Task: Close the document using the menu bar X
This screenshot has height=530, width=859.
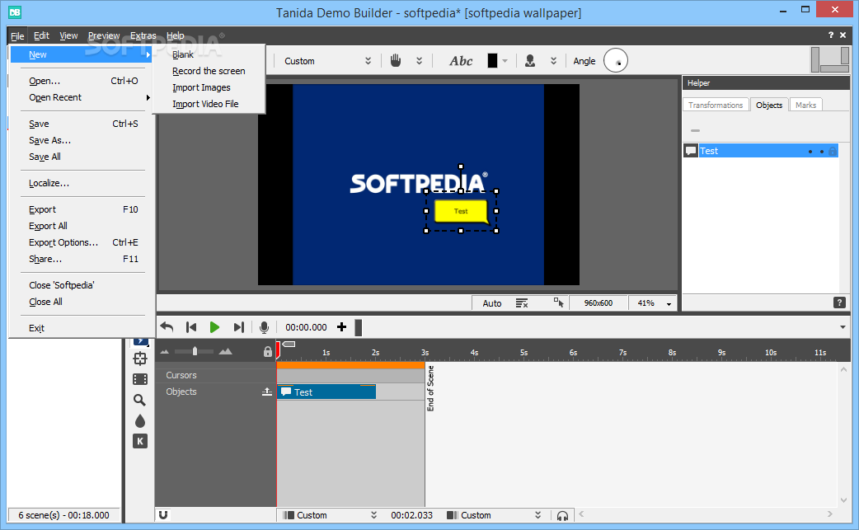Action: point(843,35)
